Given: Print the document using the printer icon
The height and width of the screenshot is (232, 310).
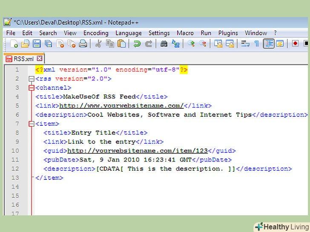Looking at the screenshot, I should [x=83, y=44].
